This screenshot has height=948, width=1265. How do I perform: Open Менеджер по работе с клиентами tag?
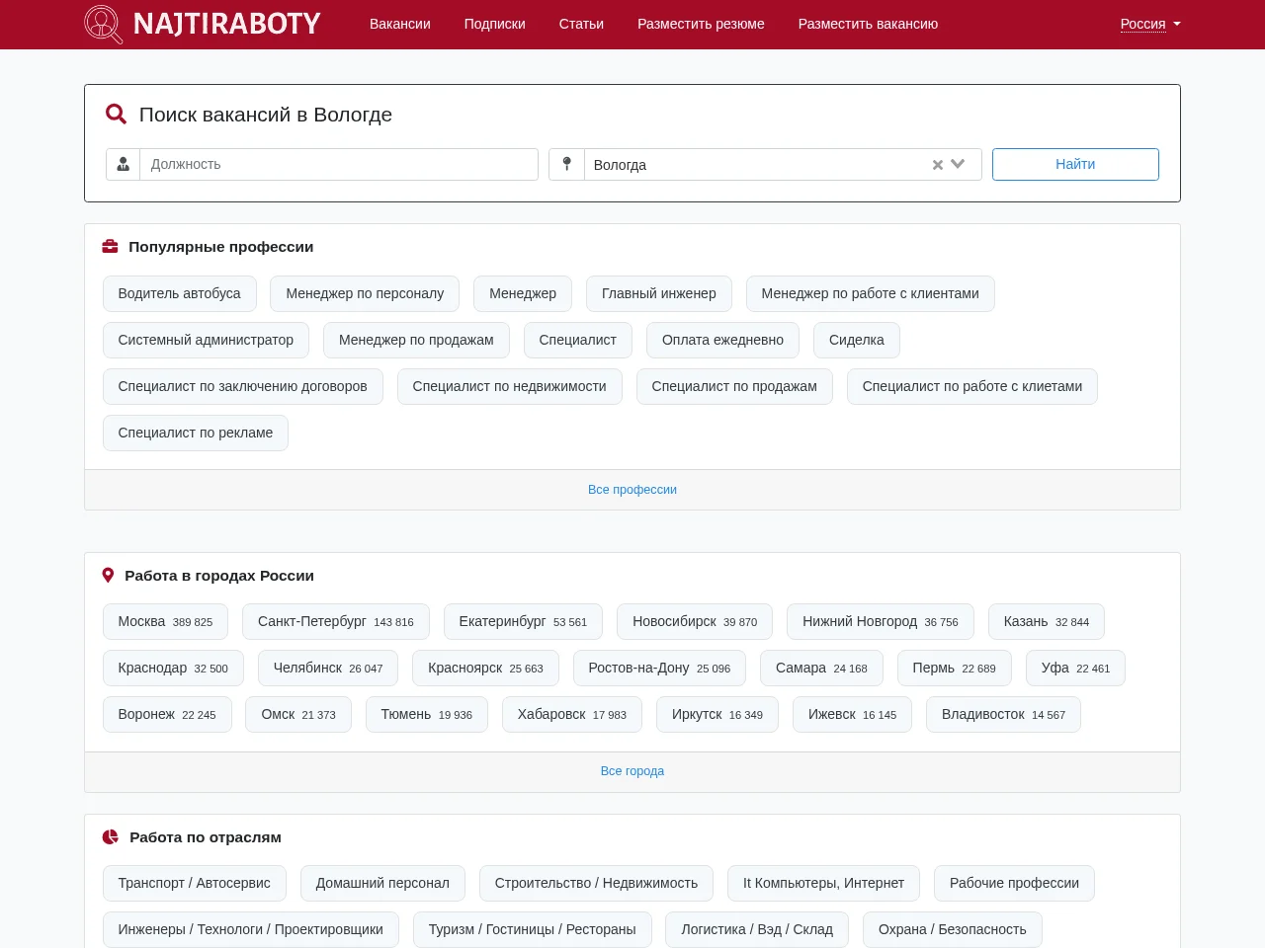pos(871,293)
